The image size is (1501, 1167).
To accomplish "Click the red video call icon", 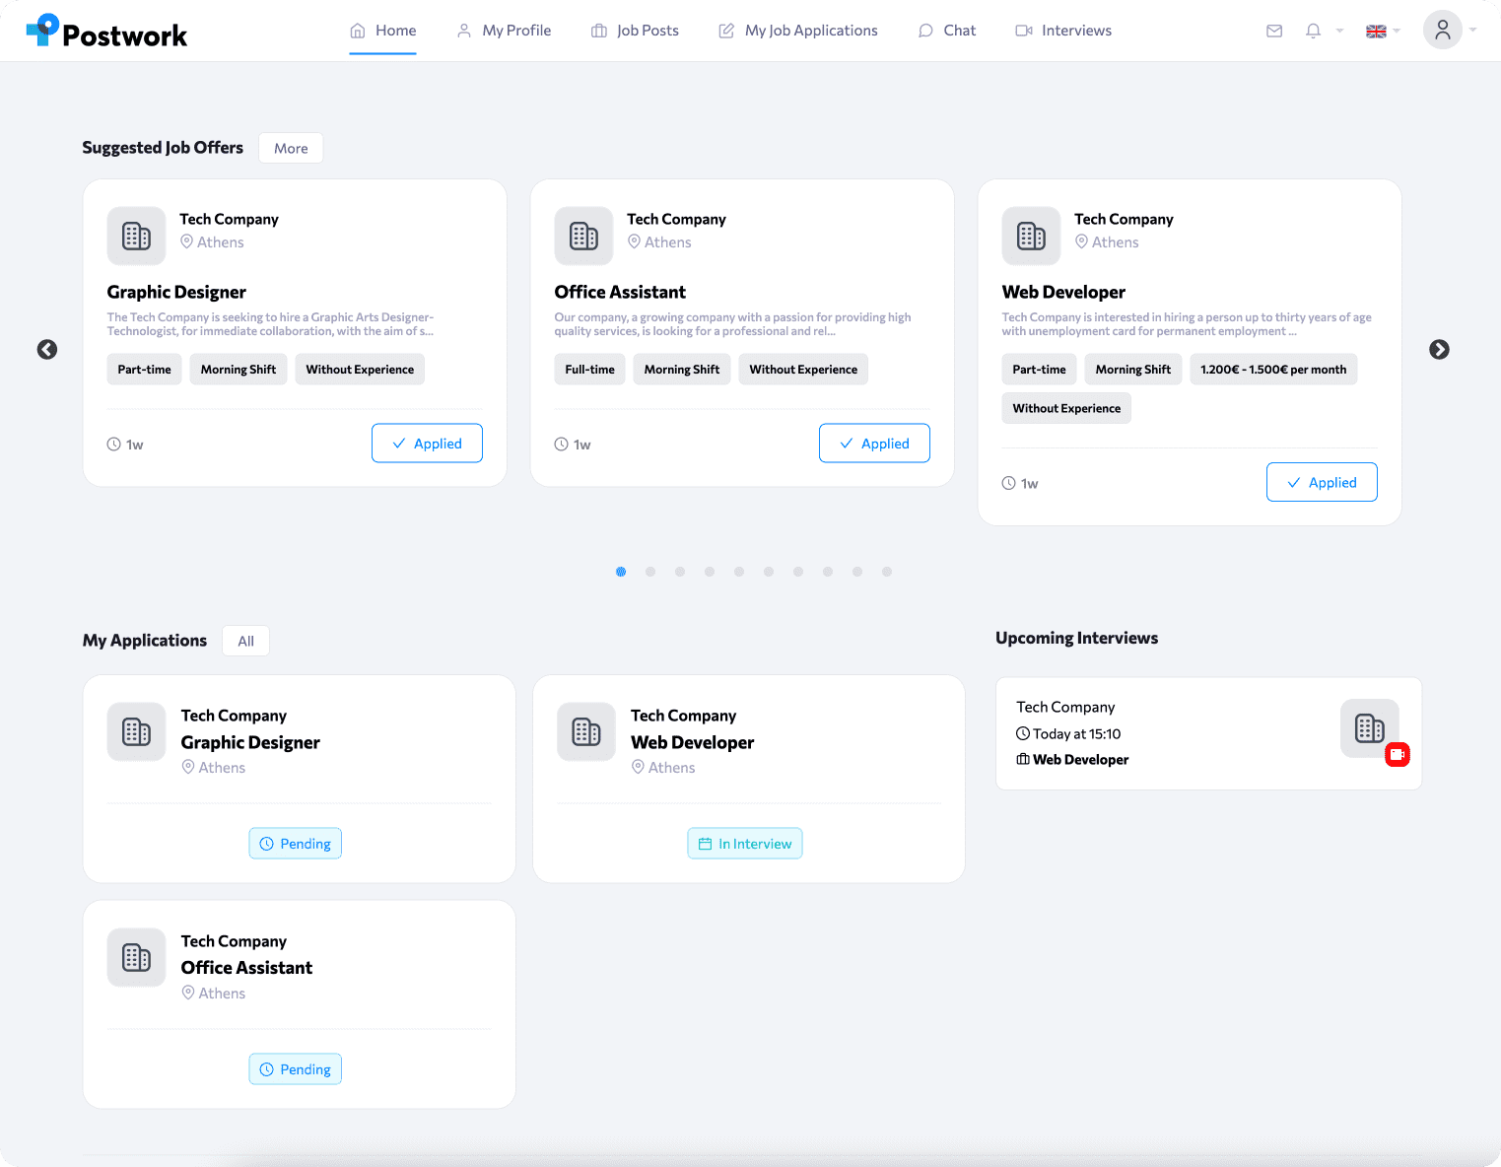I will point(1397,755).
